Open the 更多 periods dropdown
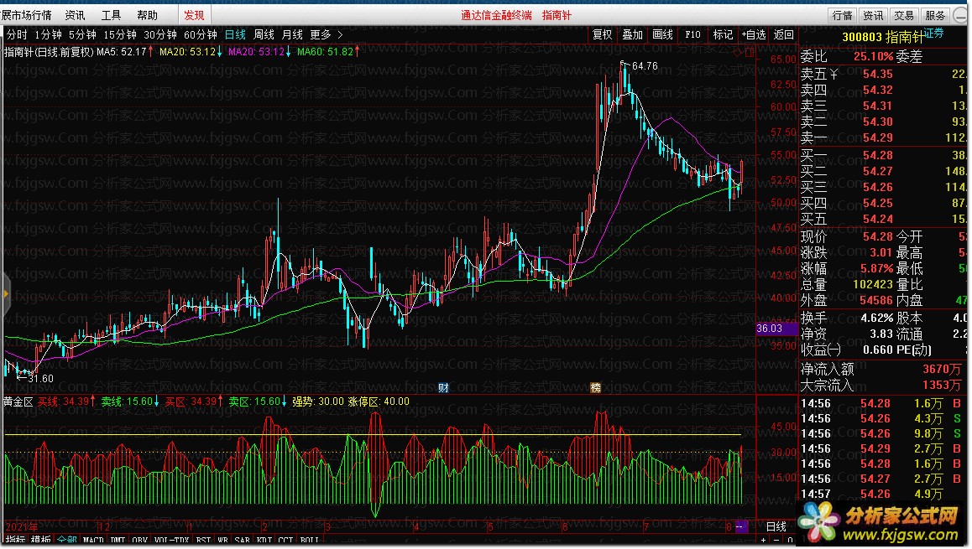972x549 pixels. [x=321, y=34]
